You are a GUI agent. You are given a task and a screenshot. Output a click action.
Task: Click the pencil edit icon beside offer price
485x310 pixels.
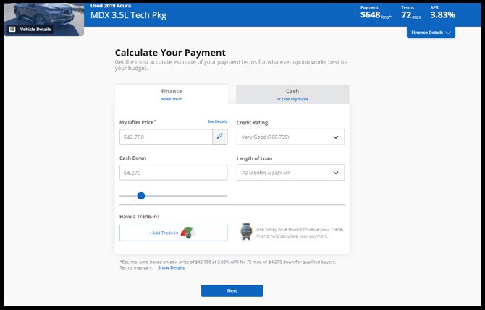click(220, 137)
